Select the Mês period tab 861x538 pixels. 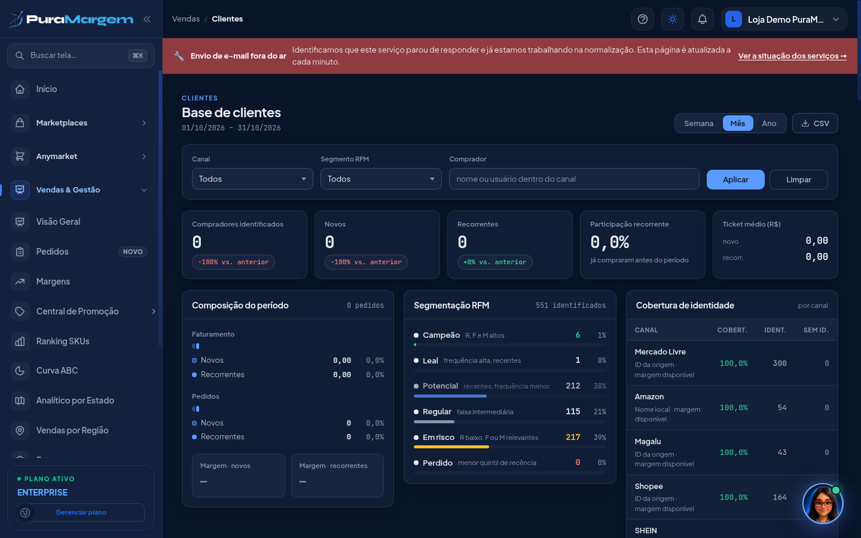click(x=738, y=124)
